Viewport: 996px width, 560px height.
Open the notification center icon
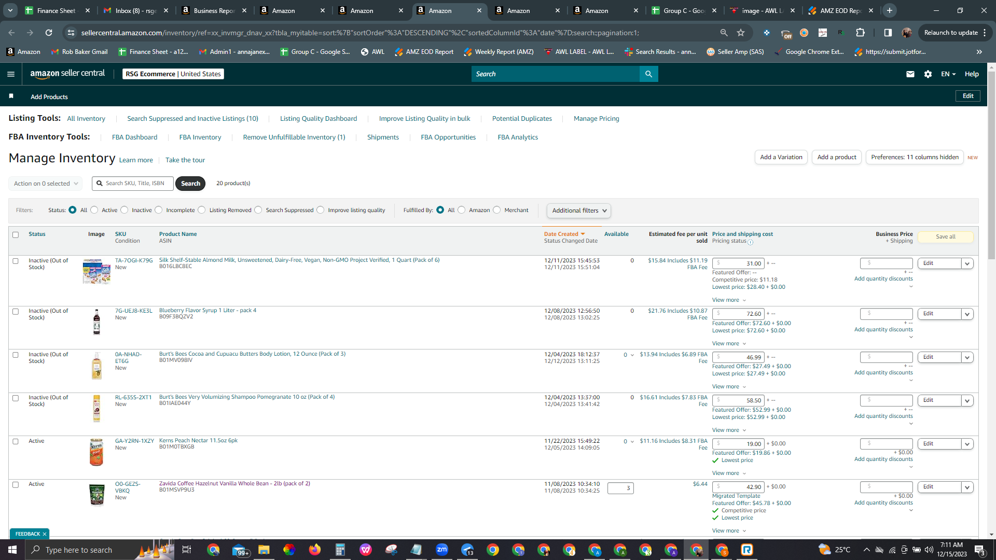979,550
